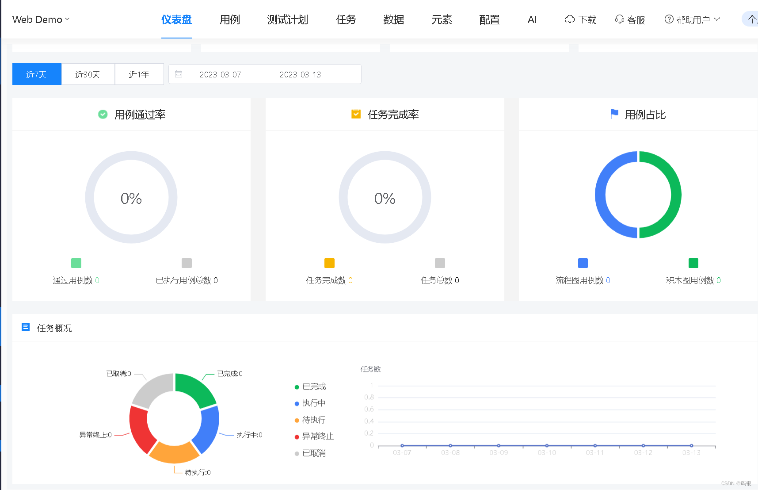Click the green 积木图用例数 legend swatch
Viewport: 758px width, 490px height.
point(693,263)
